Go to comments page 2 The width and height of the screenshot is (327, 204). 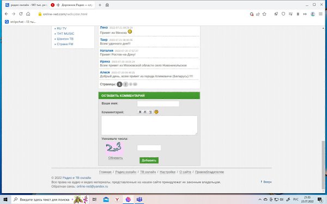pos(125,84)
